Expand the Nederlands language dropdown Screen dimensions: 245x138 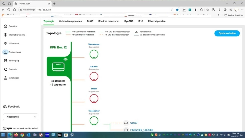pos(21,117)
